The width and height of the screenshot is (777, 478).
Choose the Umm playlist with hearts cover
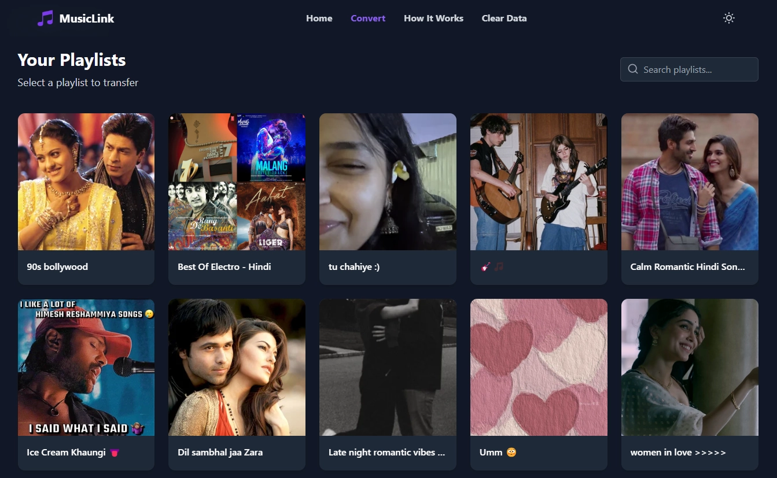click(539, 367)
